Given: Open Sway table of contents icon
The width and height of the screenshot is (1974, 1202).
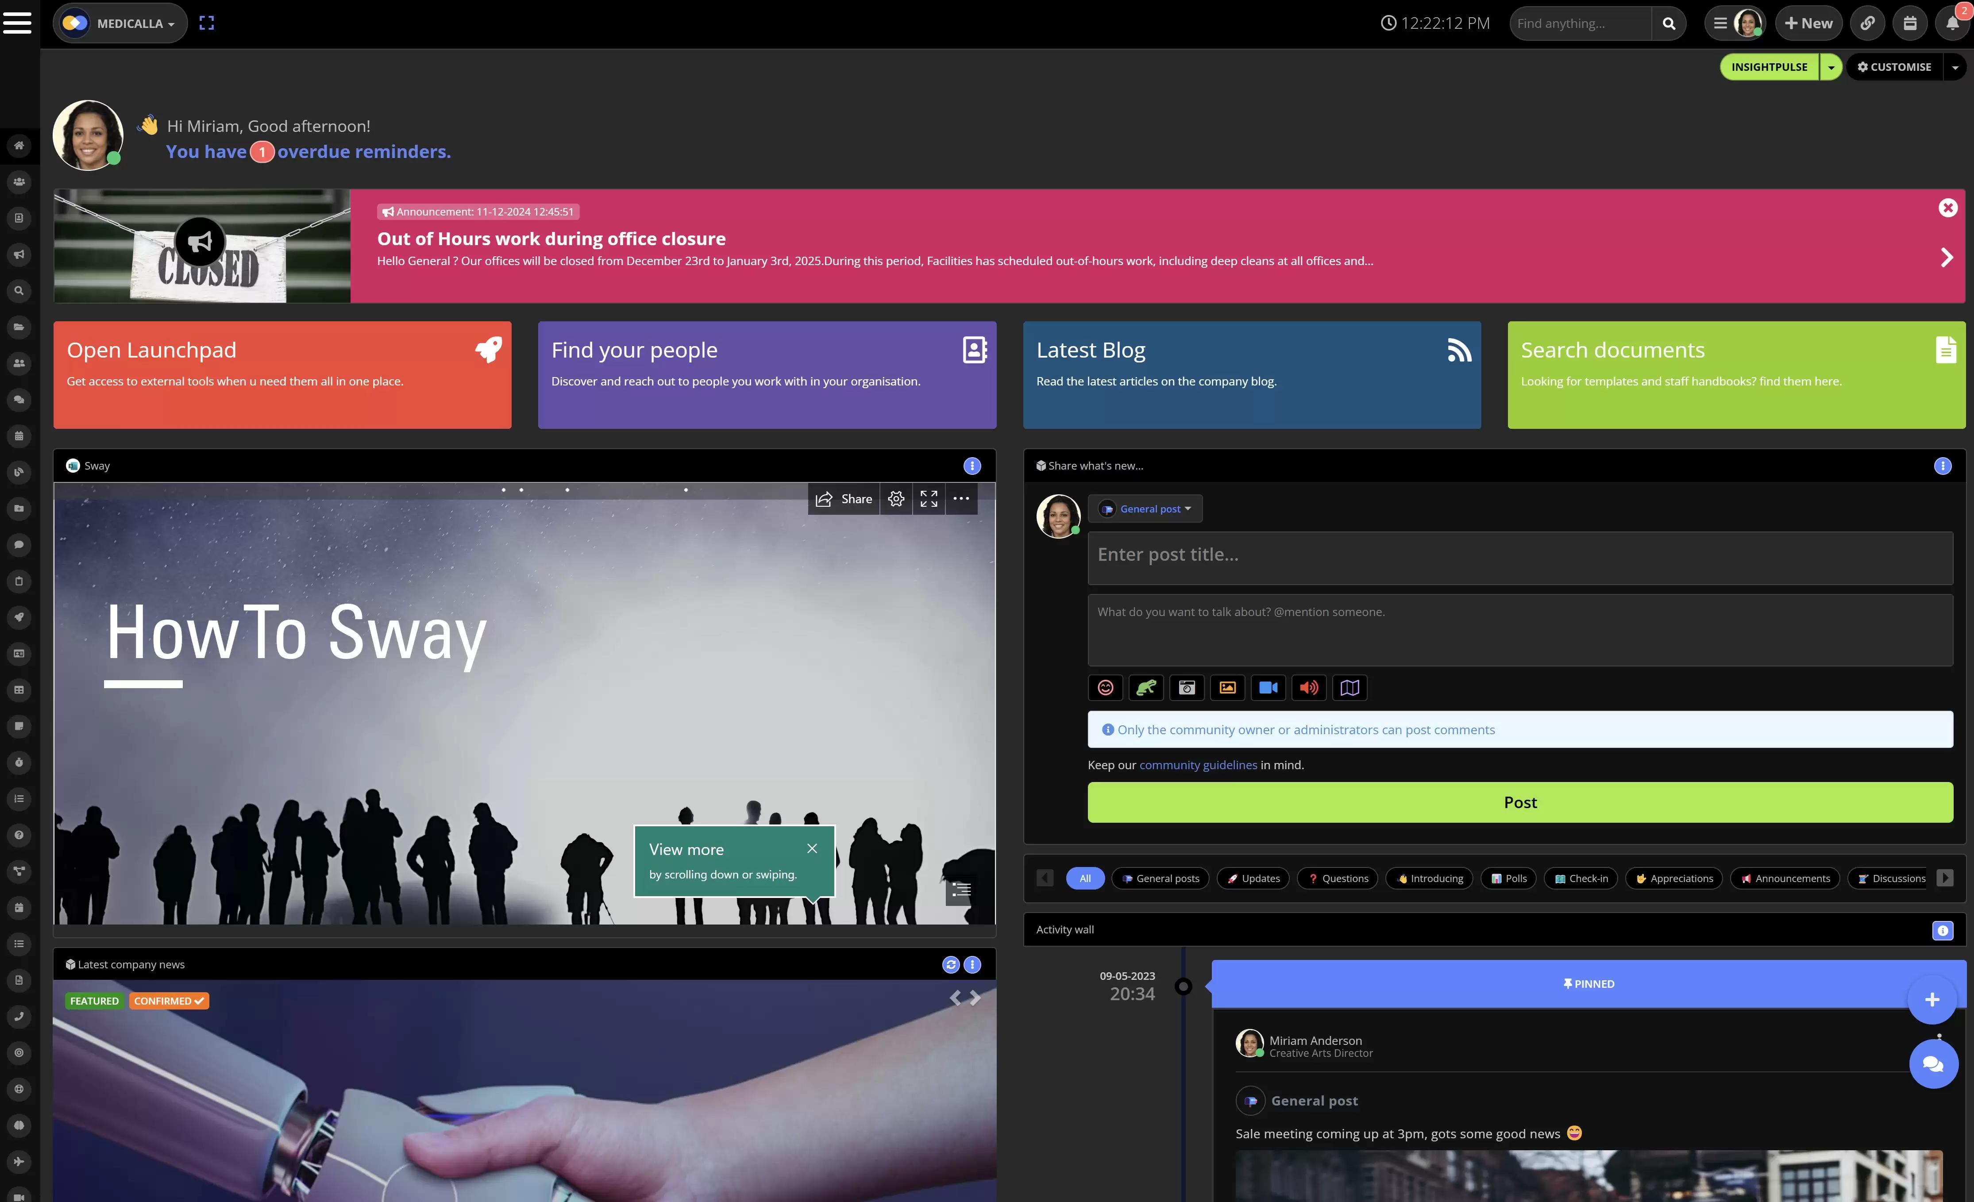Looking at the screenshot, I should pyautogui.click(x=960, y=890).
